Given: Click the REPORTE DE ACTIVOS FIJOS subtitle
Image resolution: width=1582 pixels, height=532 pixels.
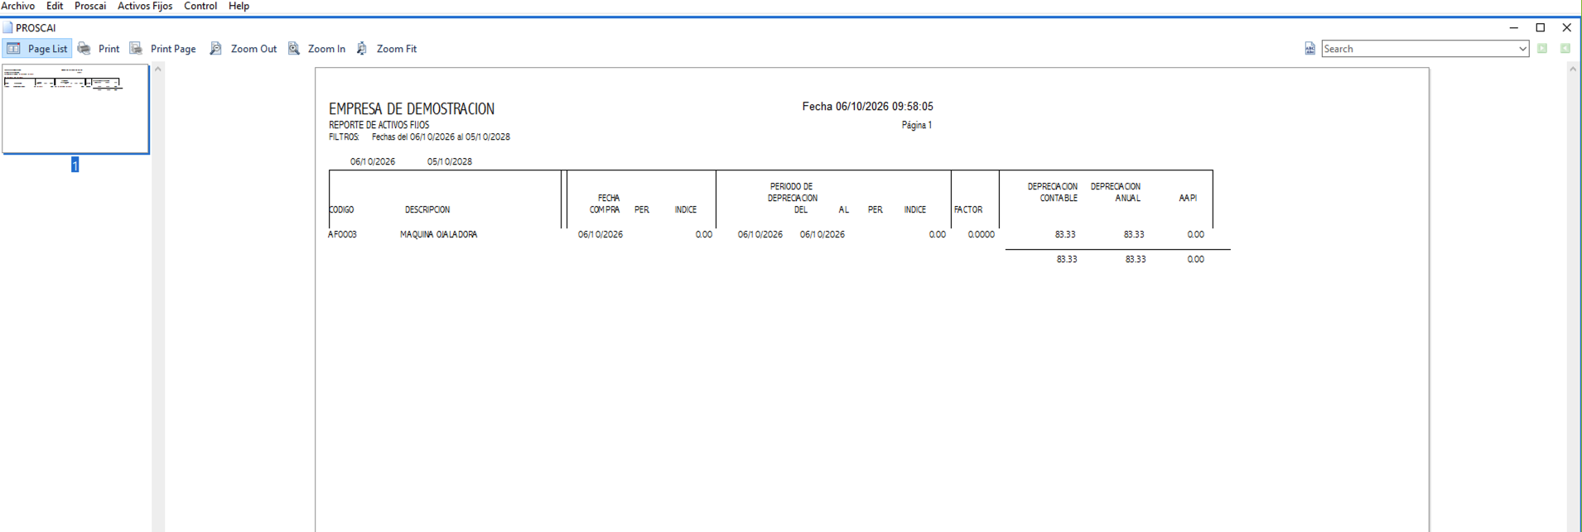Looking at the screenshot, I should (x=379, y=125).
